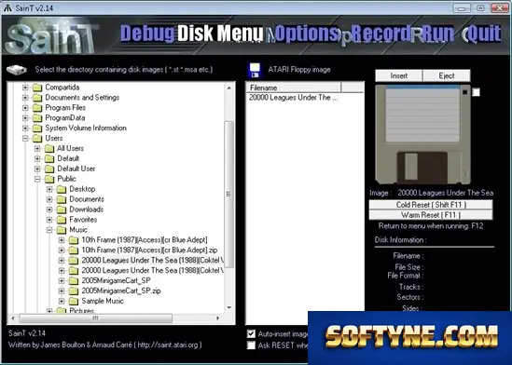
Task: Click the Atari icon in title bar
Action: click(7, 7)
